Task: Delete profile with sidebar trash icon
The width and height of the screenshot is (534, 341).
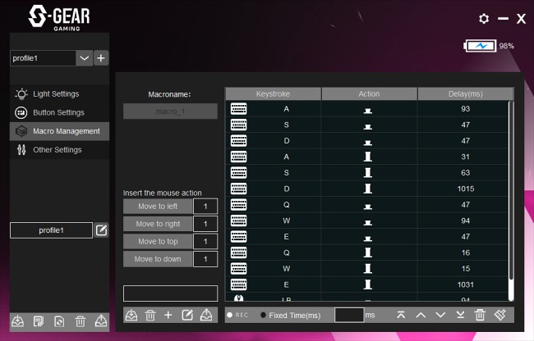Action: pos(81,321)
